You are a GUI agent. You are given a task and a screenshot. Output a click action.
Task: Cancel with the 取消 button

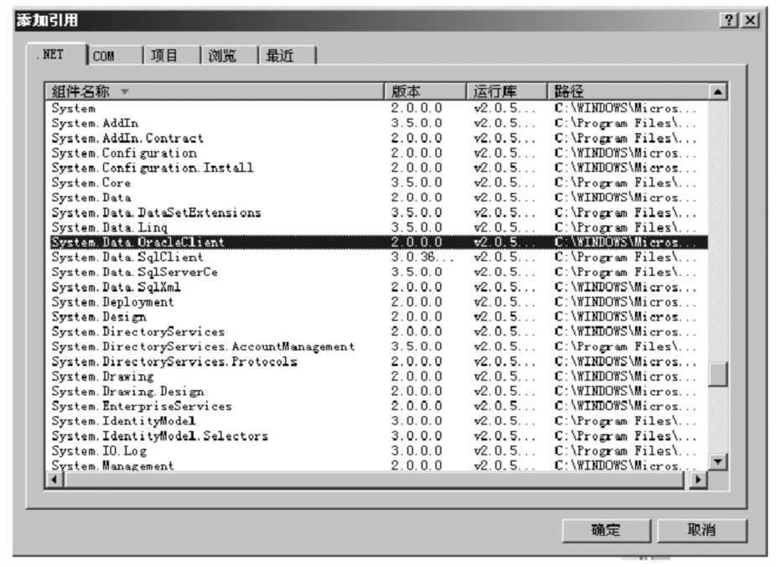[702, 530]
